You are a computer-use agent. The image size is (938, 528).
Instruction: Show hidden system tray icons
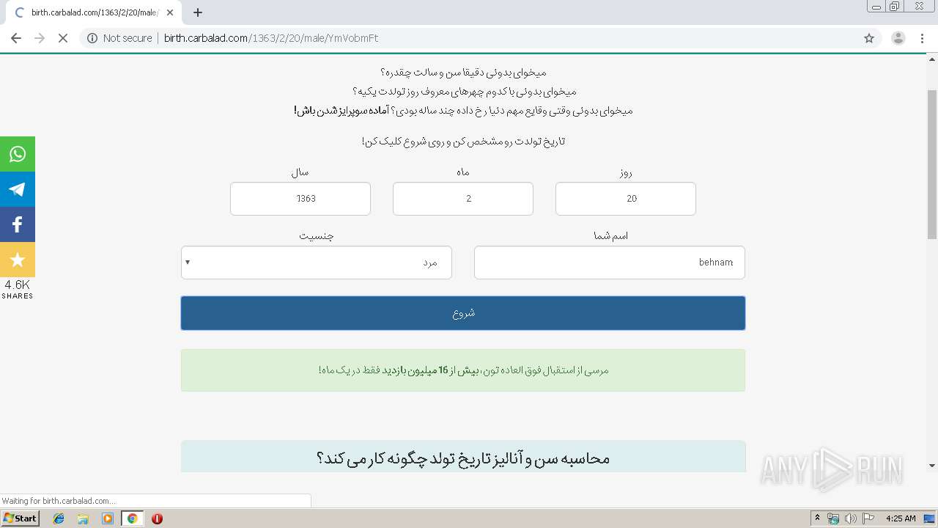pos(817,518)
